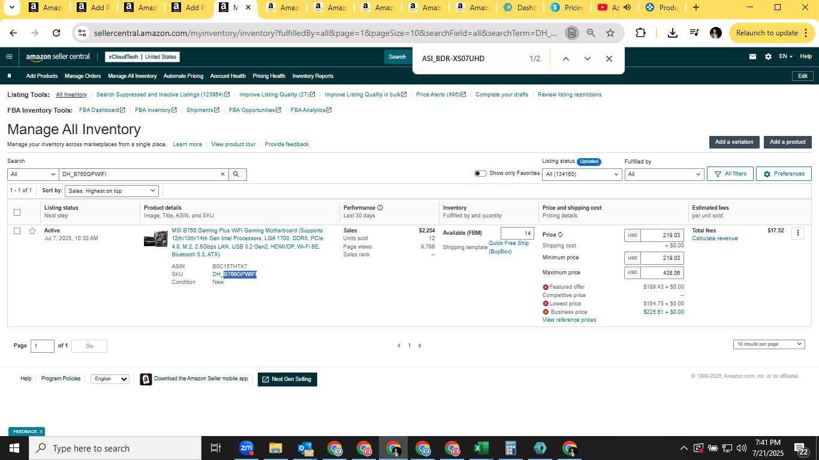819x460 pixels.
Task: Click Relaunch to update button
Action: 772,33
